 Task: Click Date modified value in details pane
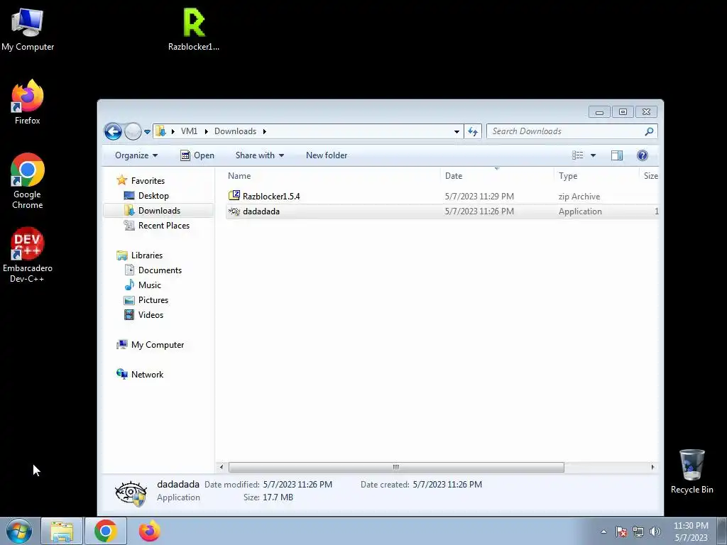coord(297,484)
